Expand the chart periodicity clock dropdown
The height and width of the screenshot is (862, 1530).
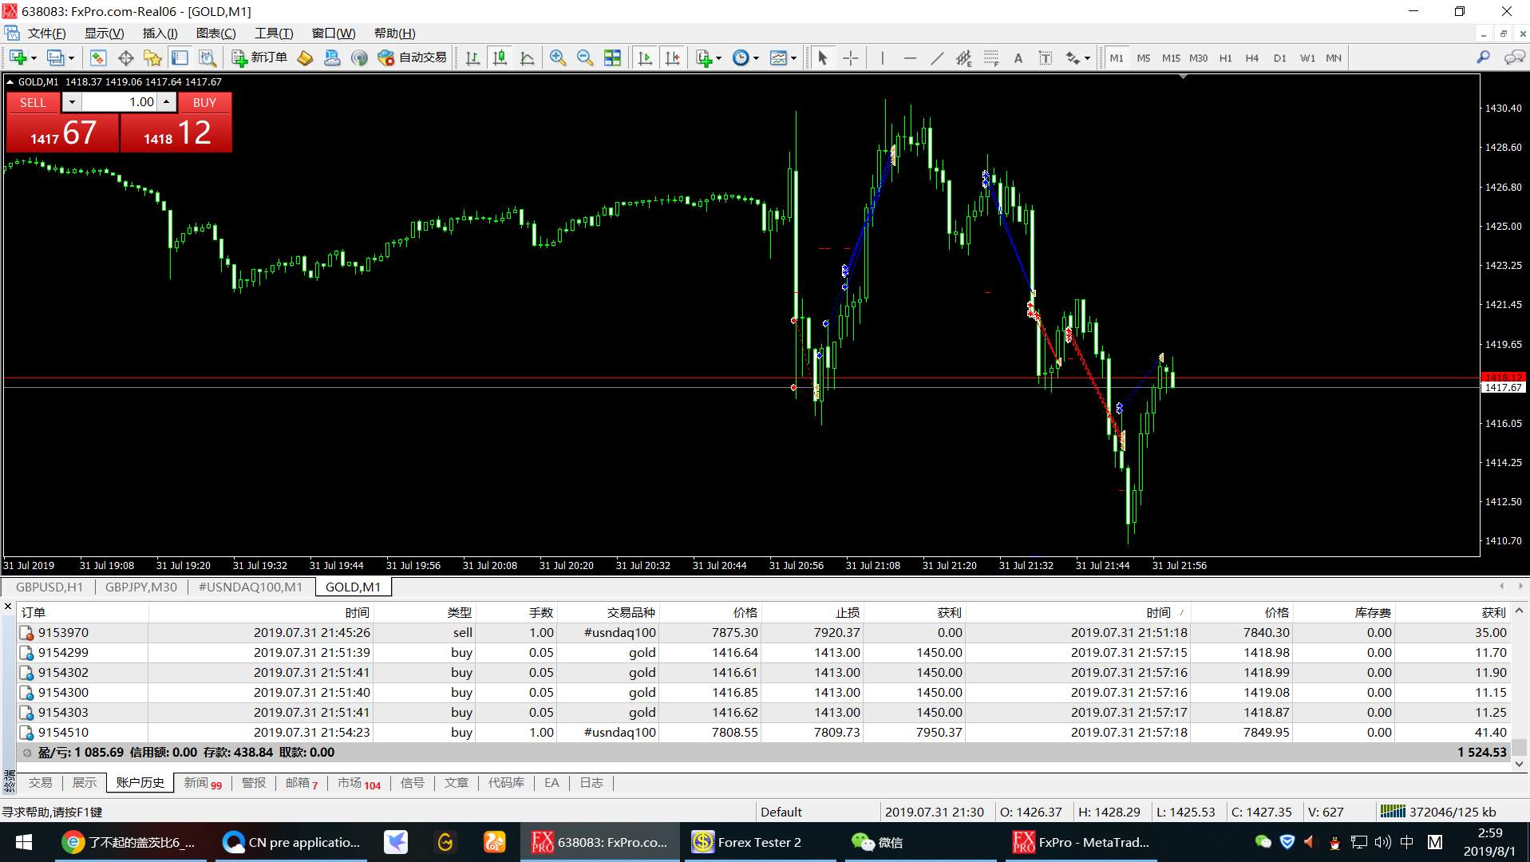coord(756,58)
